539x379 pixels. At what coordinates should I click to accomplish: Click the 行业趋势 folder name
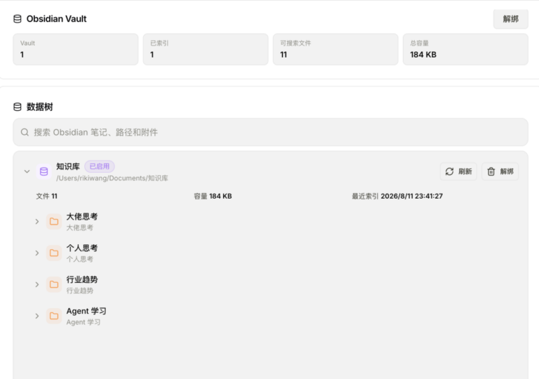[82, 279]
